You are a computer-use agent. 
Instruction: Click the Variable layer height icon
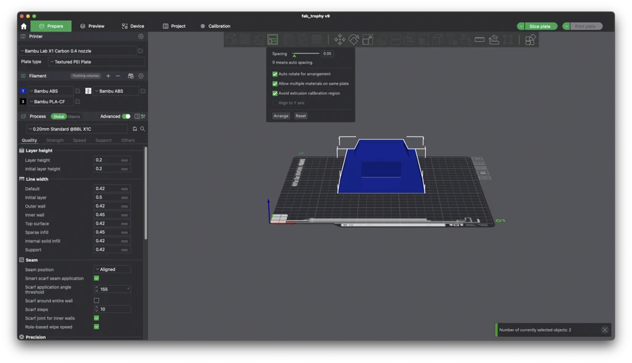tap(317, 40)
